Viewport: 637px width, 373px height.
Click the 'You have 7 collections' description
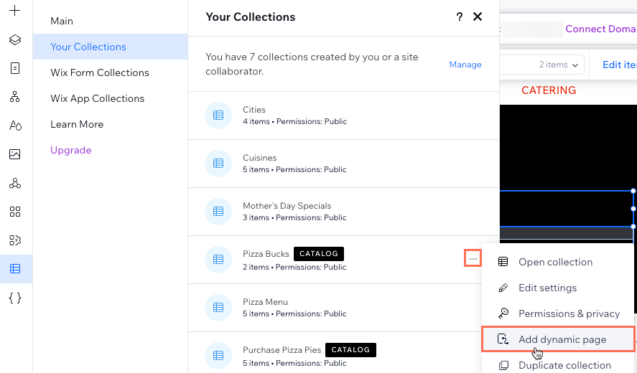click(312, 64)
